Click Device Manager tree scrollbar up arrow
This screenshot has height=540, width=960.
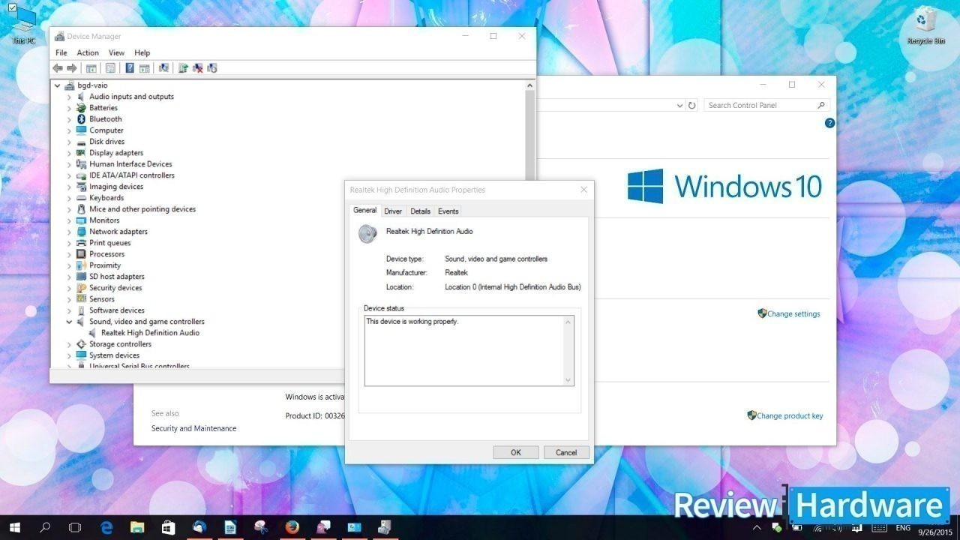point(530,85)
